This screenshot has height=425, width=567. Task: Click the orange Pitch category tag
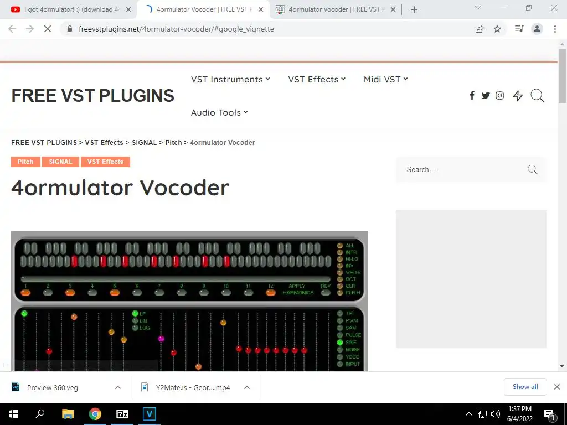[25, 162]
